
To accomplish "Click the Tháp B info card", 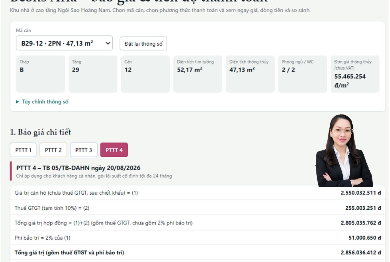I will click(x=41, y=74).
